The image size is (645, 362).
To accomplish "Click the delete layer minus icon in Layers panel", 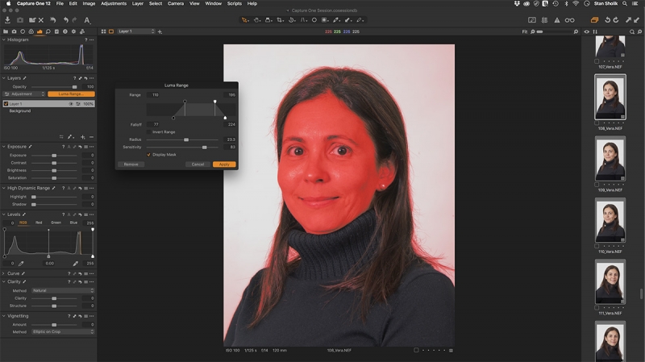I will tap(91, 137).
